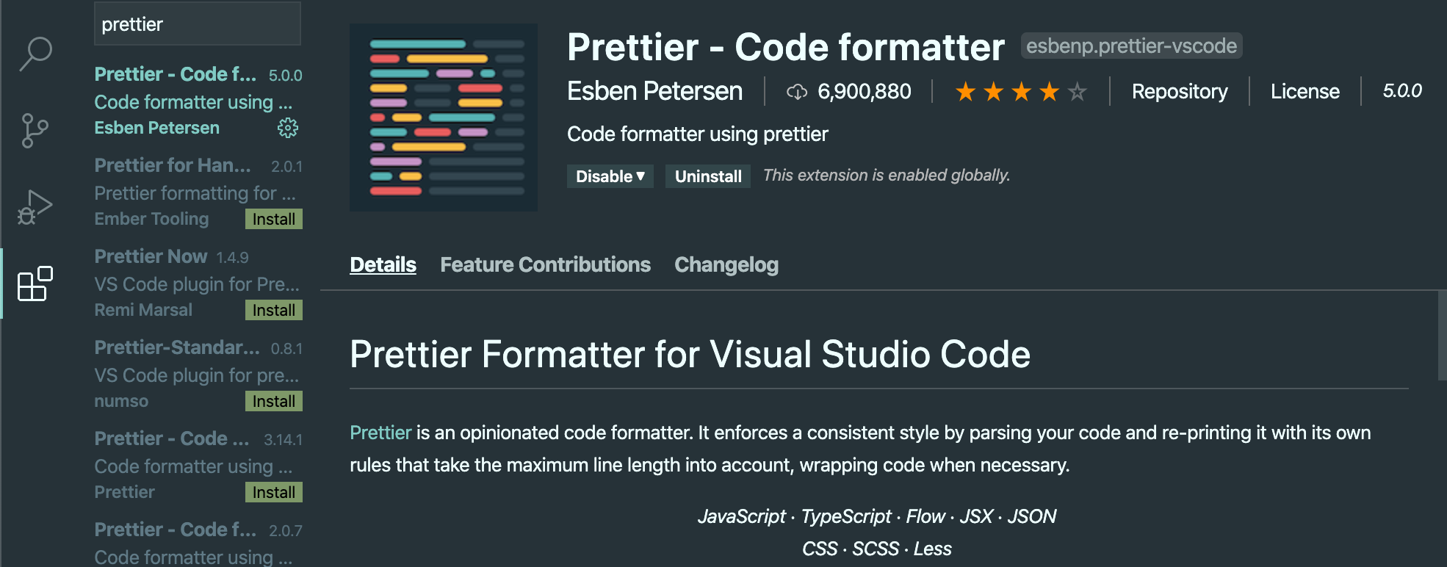Image resolution: width=1447 pixels, height=567 pixels.
Task: Click the details pane vertical scrollbar
Action: point(1442,336)
